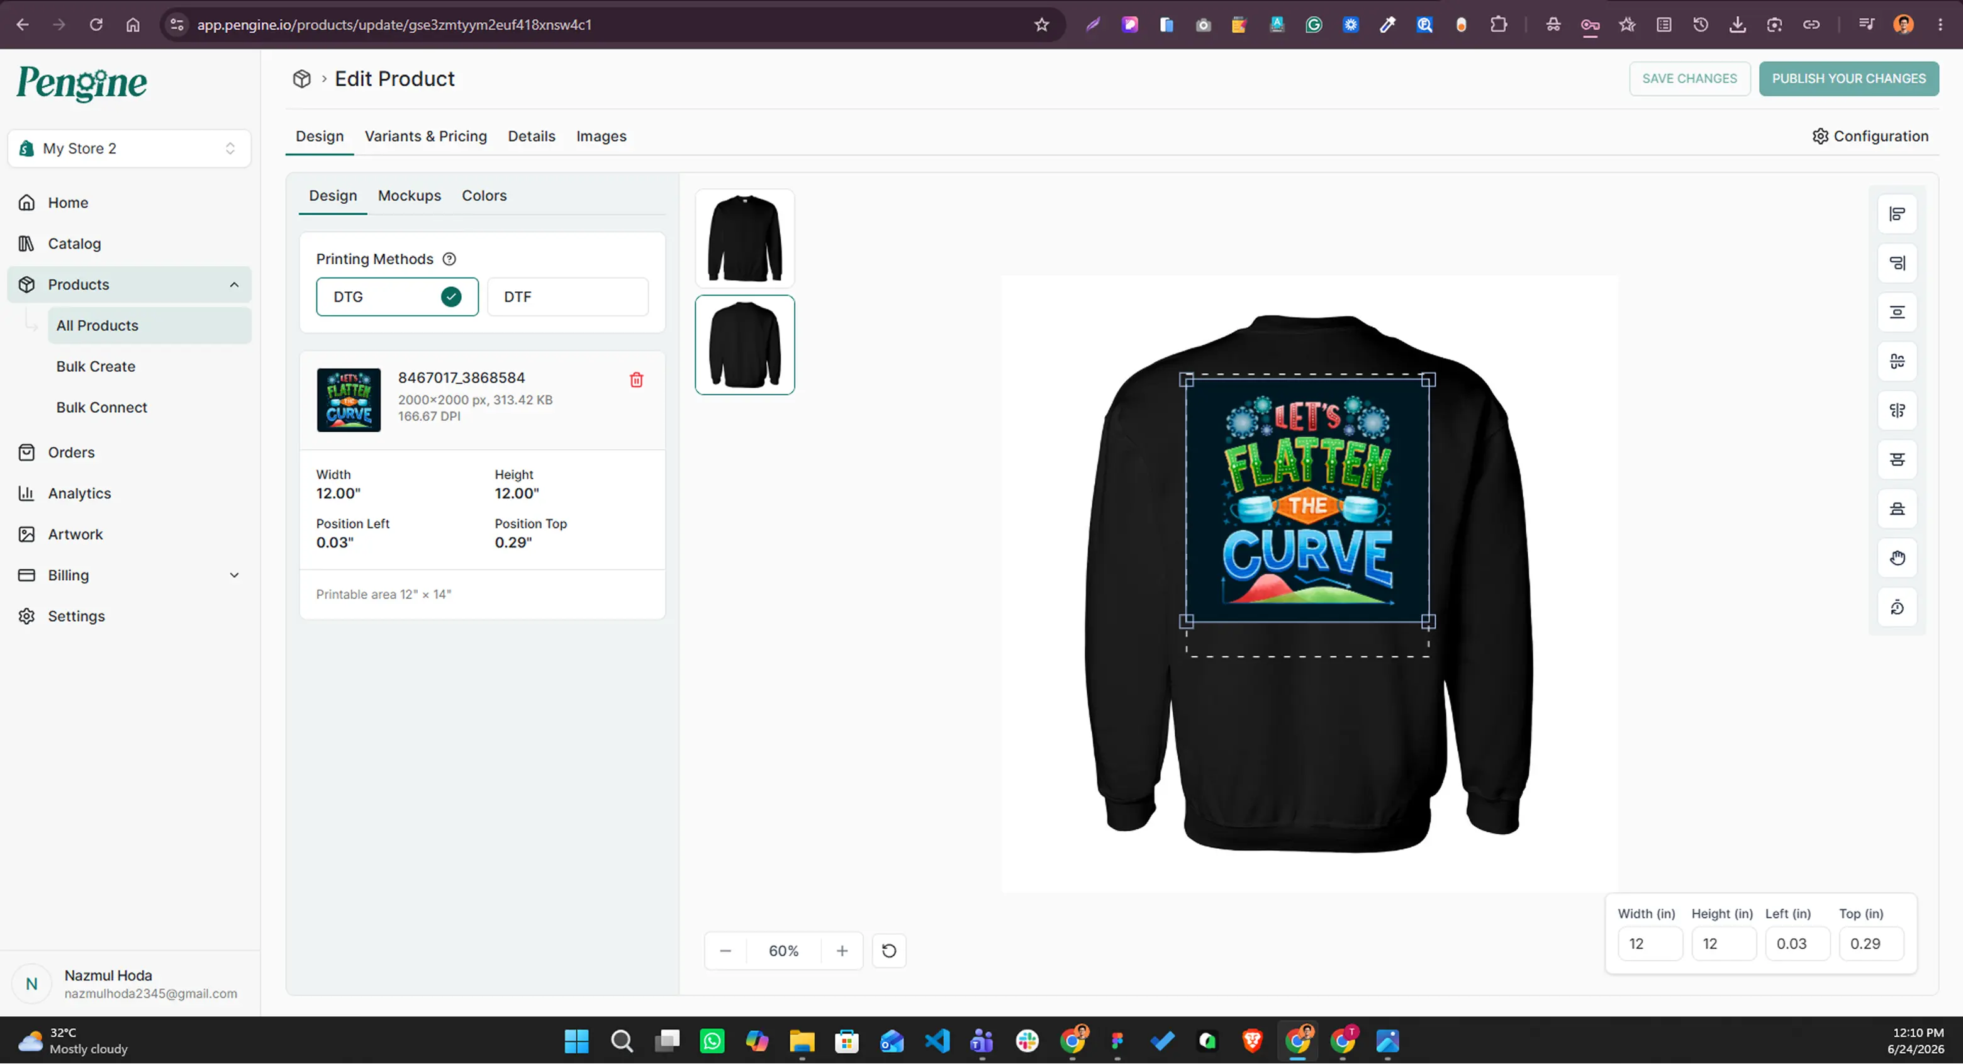
Task: Click the sixth alignment icon above the hand tool
Action: 1897,459
